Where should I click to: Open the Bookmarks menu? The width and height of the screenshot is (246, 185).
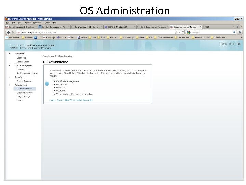tap(38, 23)
